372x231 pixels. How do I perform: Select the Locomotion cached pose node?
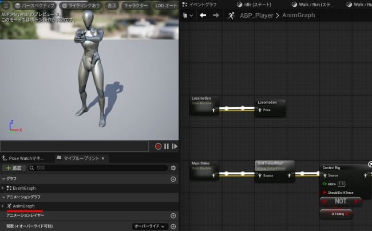tap(270, 108)
